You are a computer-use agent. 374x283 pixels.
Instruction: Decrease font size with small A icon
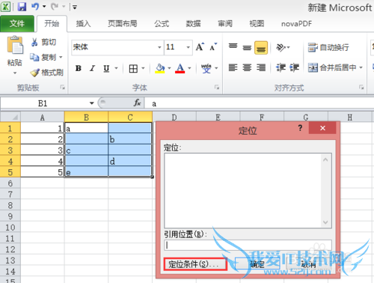coord(213,46)
